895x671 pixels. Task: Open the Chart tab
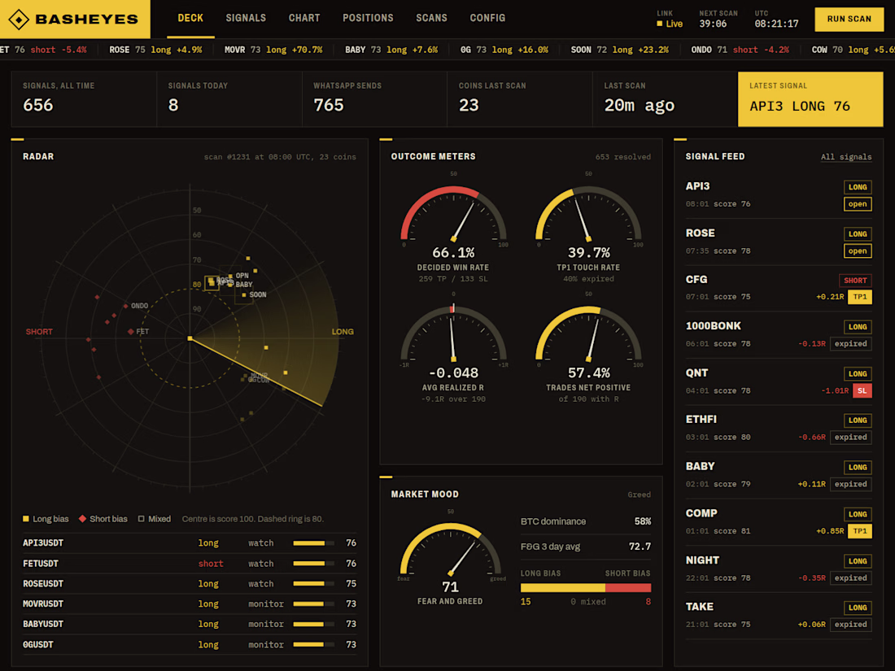(x=304, y=18)
